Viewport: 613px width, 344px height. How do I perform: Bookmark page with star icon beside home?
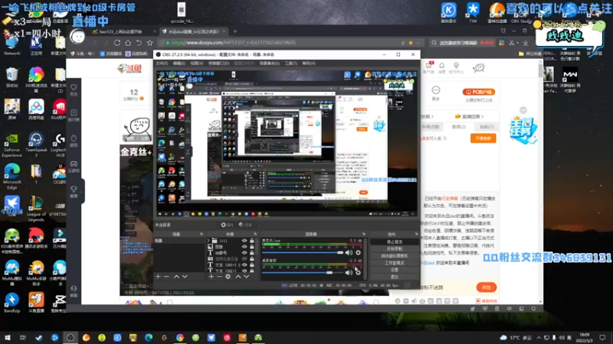149,43
